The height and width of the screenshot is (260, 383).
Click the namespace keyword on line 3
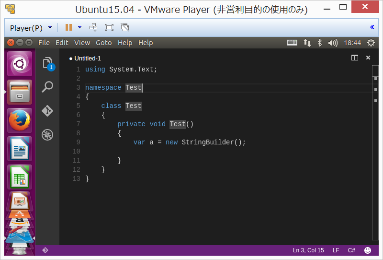point(103,88)
